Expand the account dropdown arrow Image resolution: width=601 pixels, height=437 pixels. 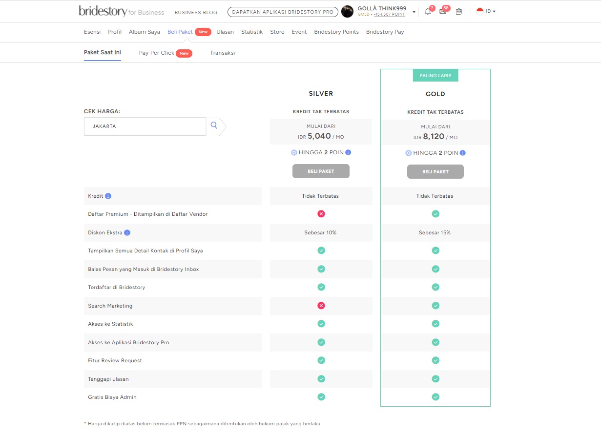(x=414, y=12)
